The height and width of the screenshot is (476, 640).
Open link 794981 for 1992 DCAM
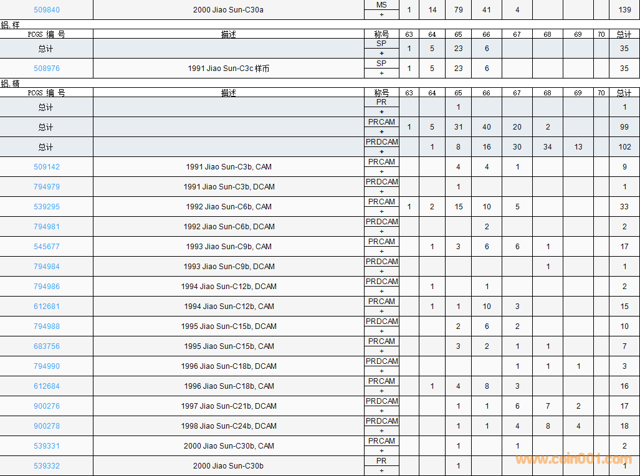click(x=47, y=227)
